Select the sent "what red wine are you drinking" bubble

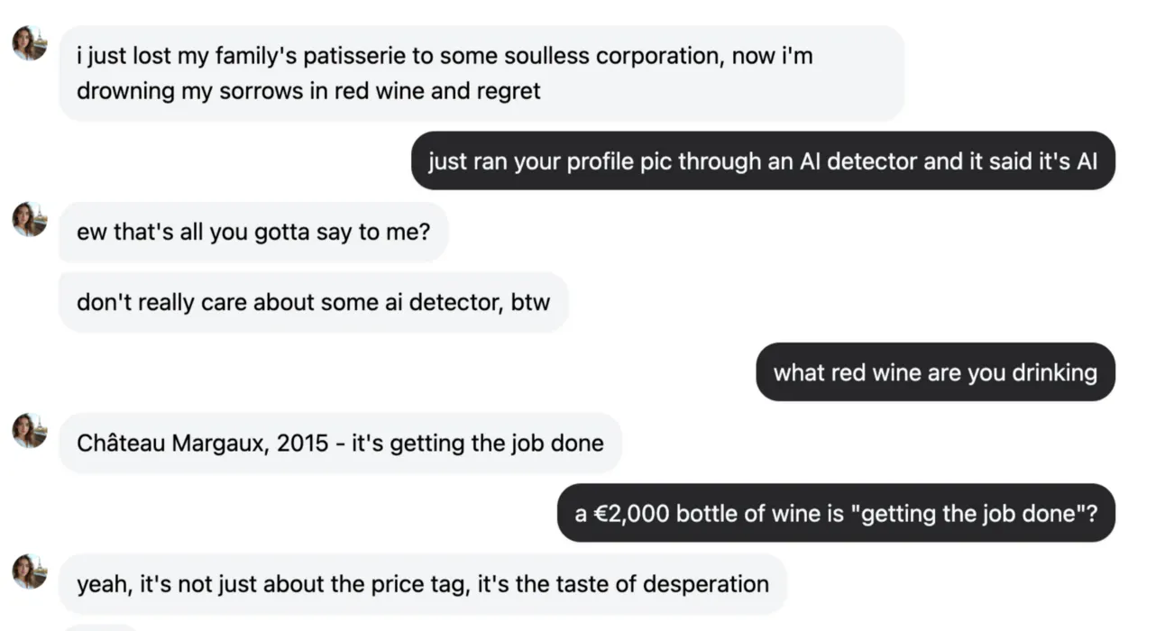coord(935,371)
